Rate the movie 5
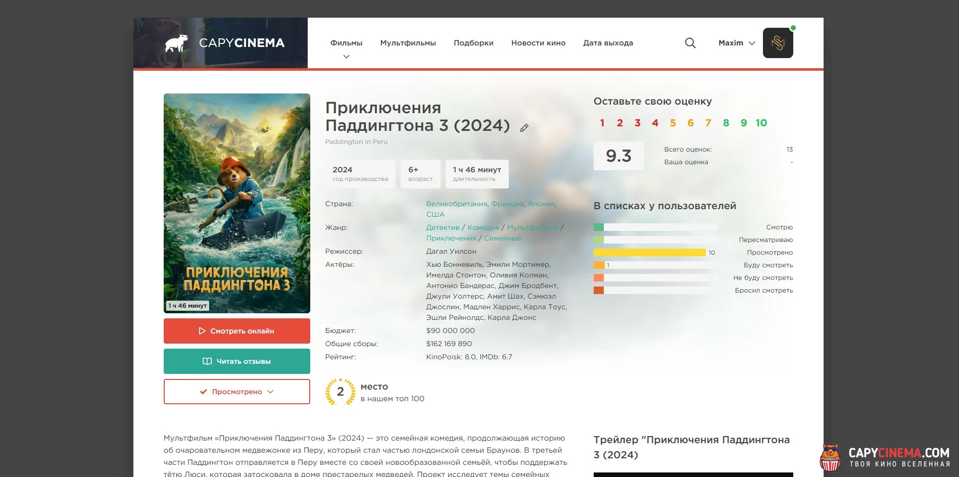The width and height of the screenshot is (959, 477). pyautogui.click(x=673, y=123)
